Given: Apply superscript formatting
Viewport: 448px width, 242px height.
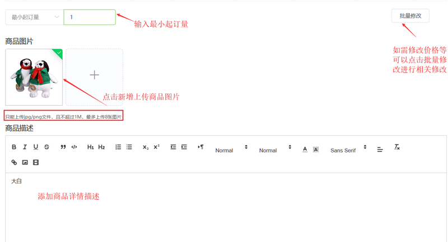Looking at the screenshot, I should pyautogui.click(x=157, y=147).
